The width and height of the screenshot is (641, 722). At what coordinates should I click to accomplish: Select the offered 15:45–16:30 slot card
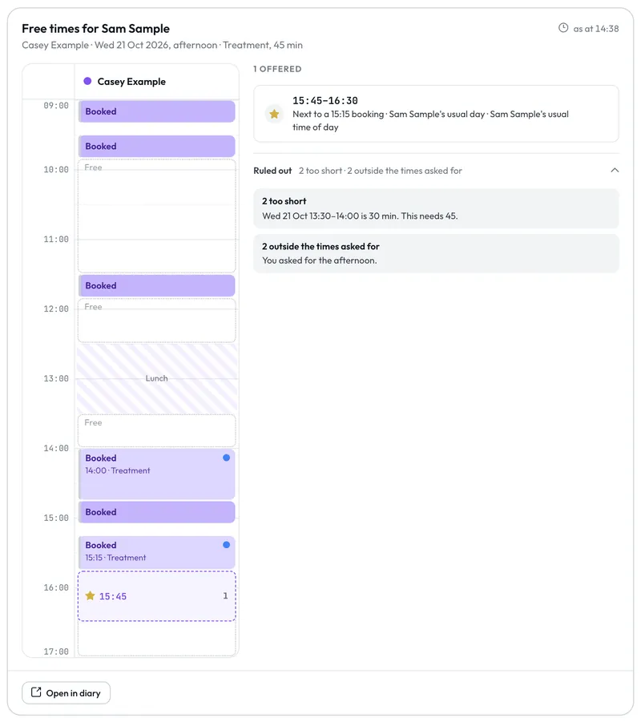click(x=436, y=113)
